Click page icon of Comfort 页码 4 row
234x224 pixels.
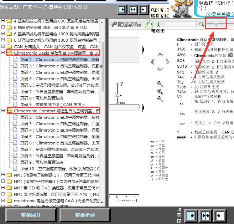(15, 130)
